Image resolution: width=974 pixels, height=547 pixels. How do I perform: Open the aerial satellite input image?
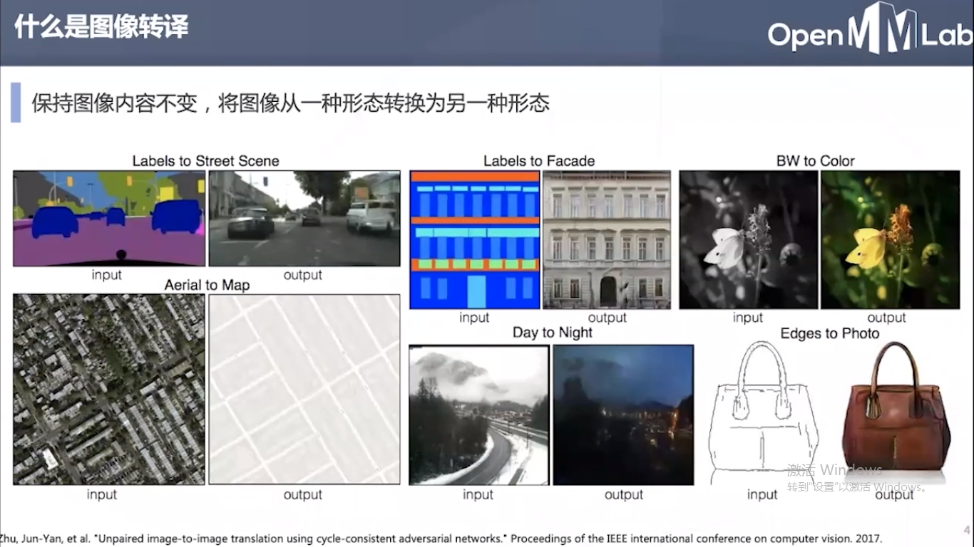point(109,390)
